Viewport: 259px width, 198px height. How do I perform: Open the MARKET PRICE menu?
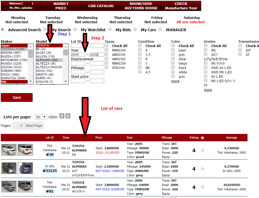coord(61,6)
